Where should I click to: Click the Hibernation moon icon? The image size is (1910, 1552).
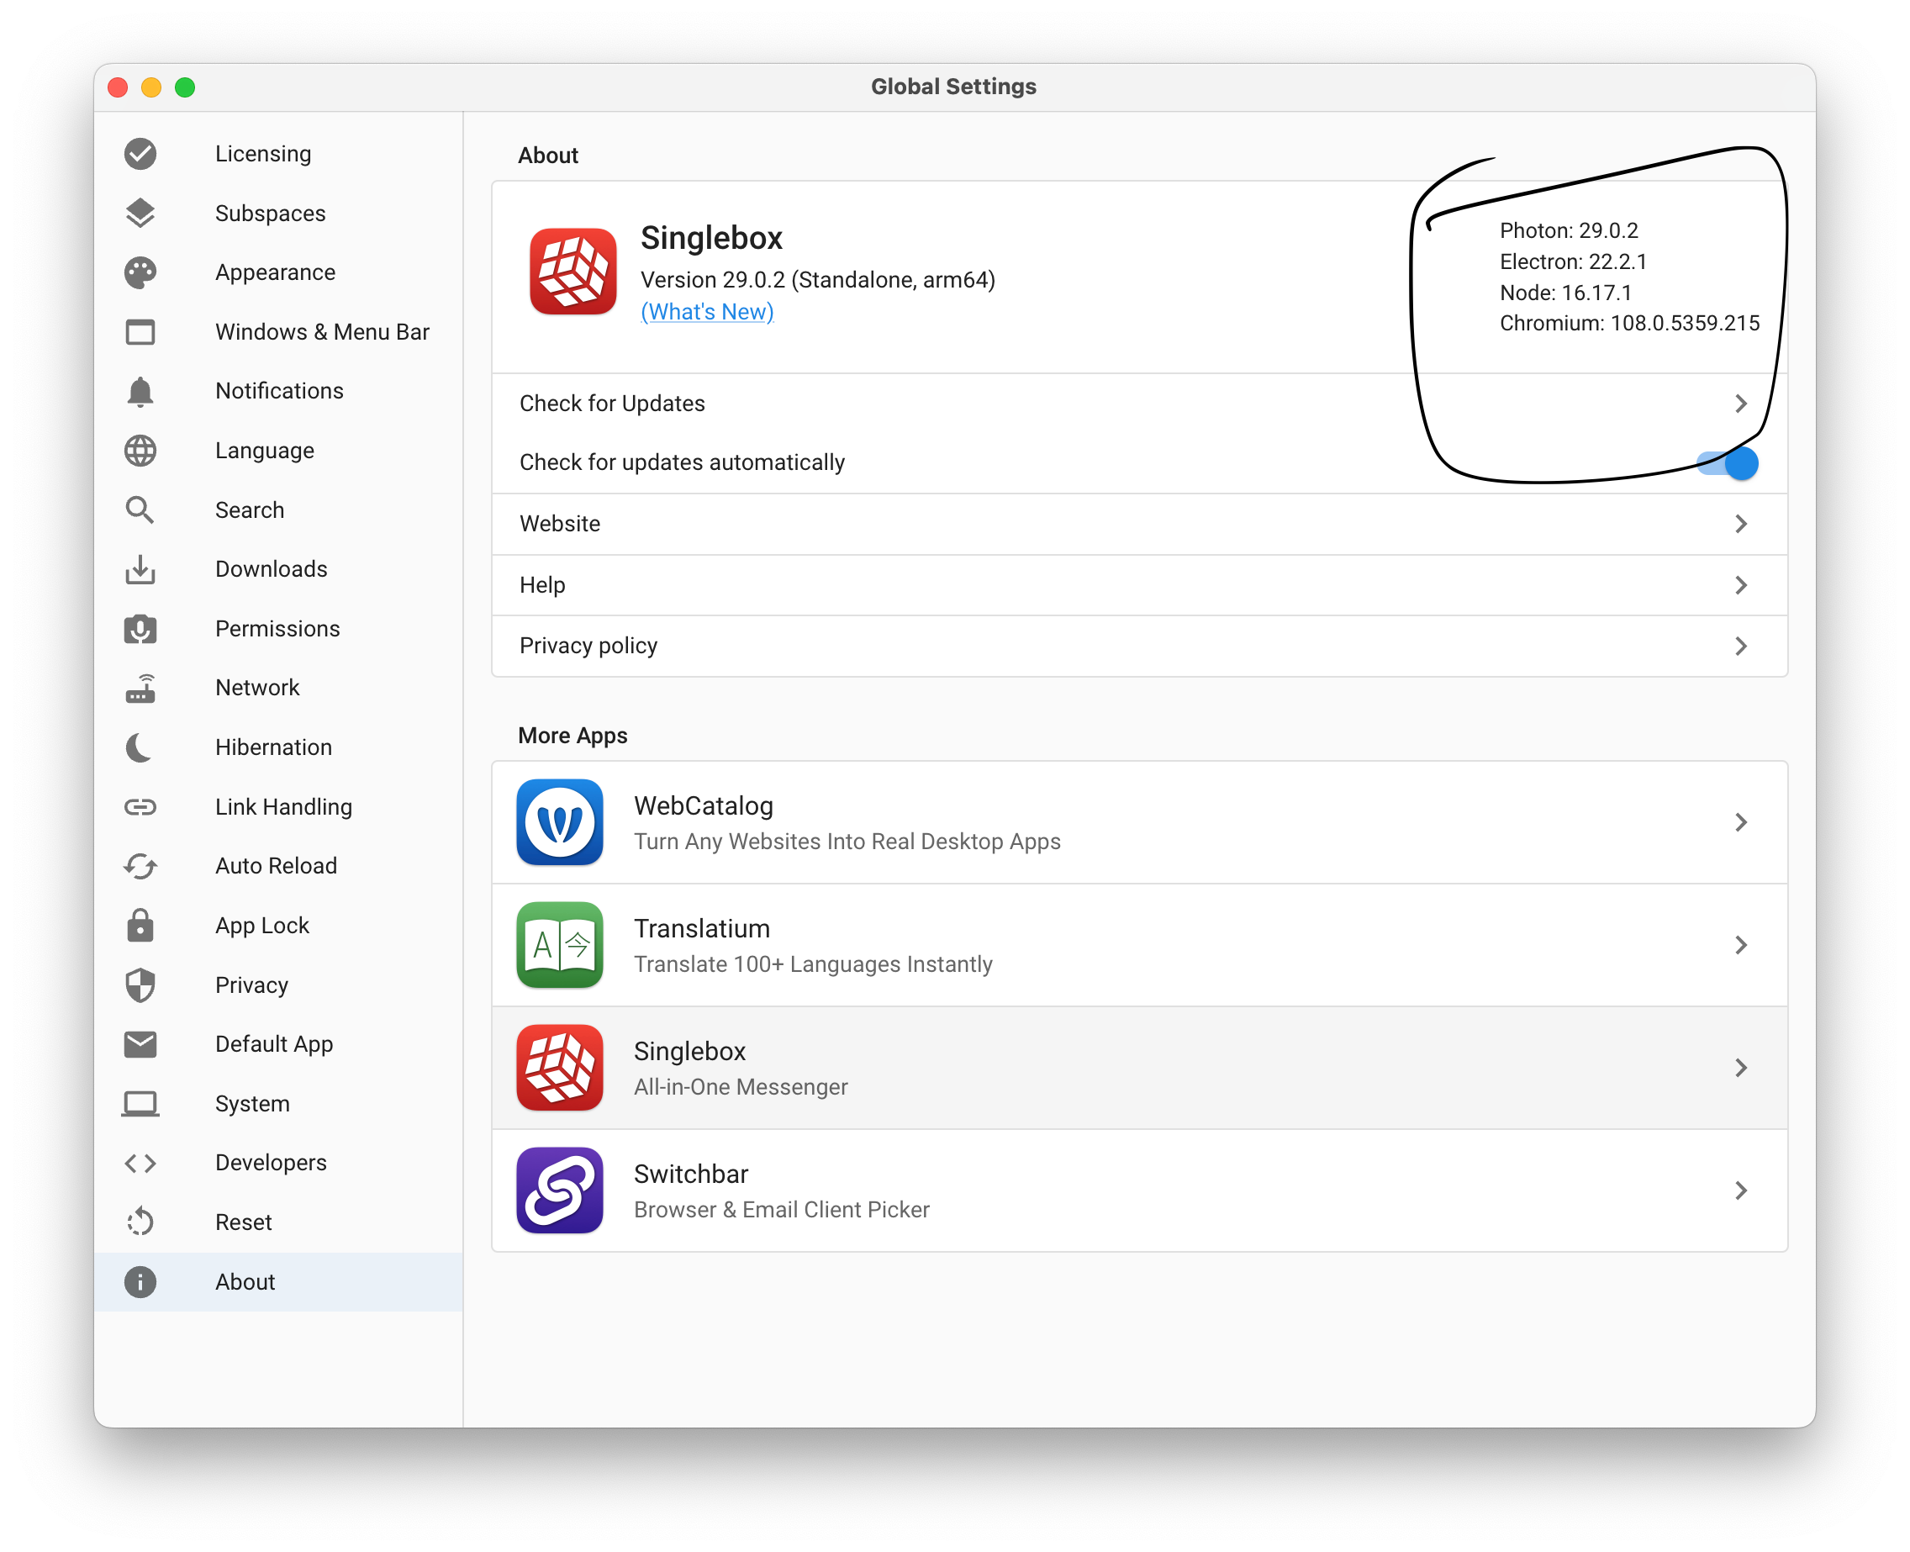click(x=140, y=748)
